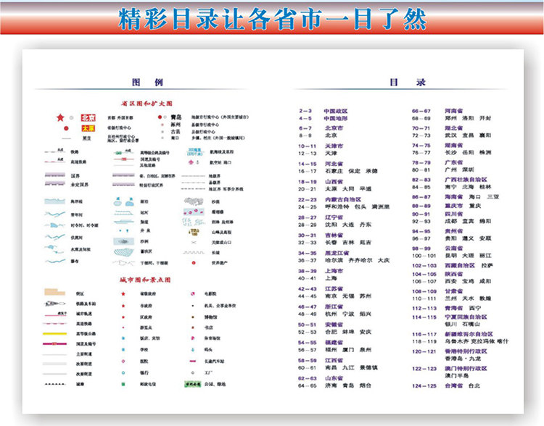Open the 江西省 contents entry

click(334, 360)
